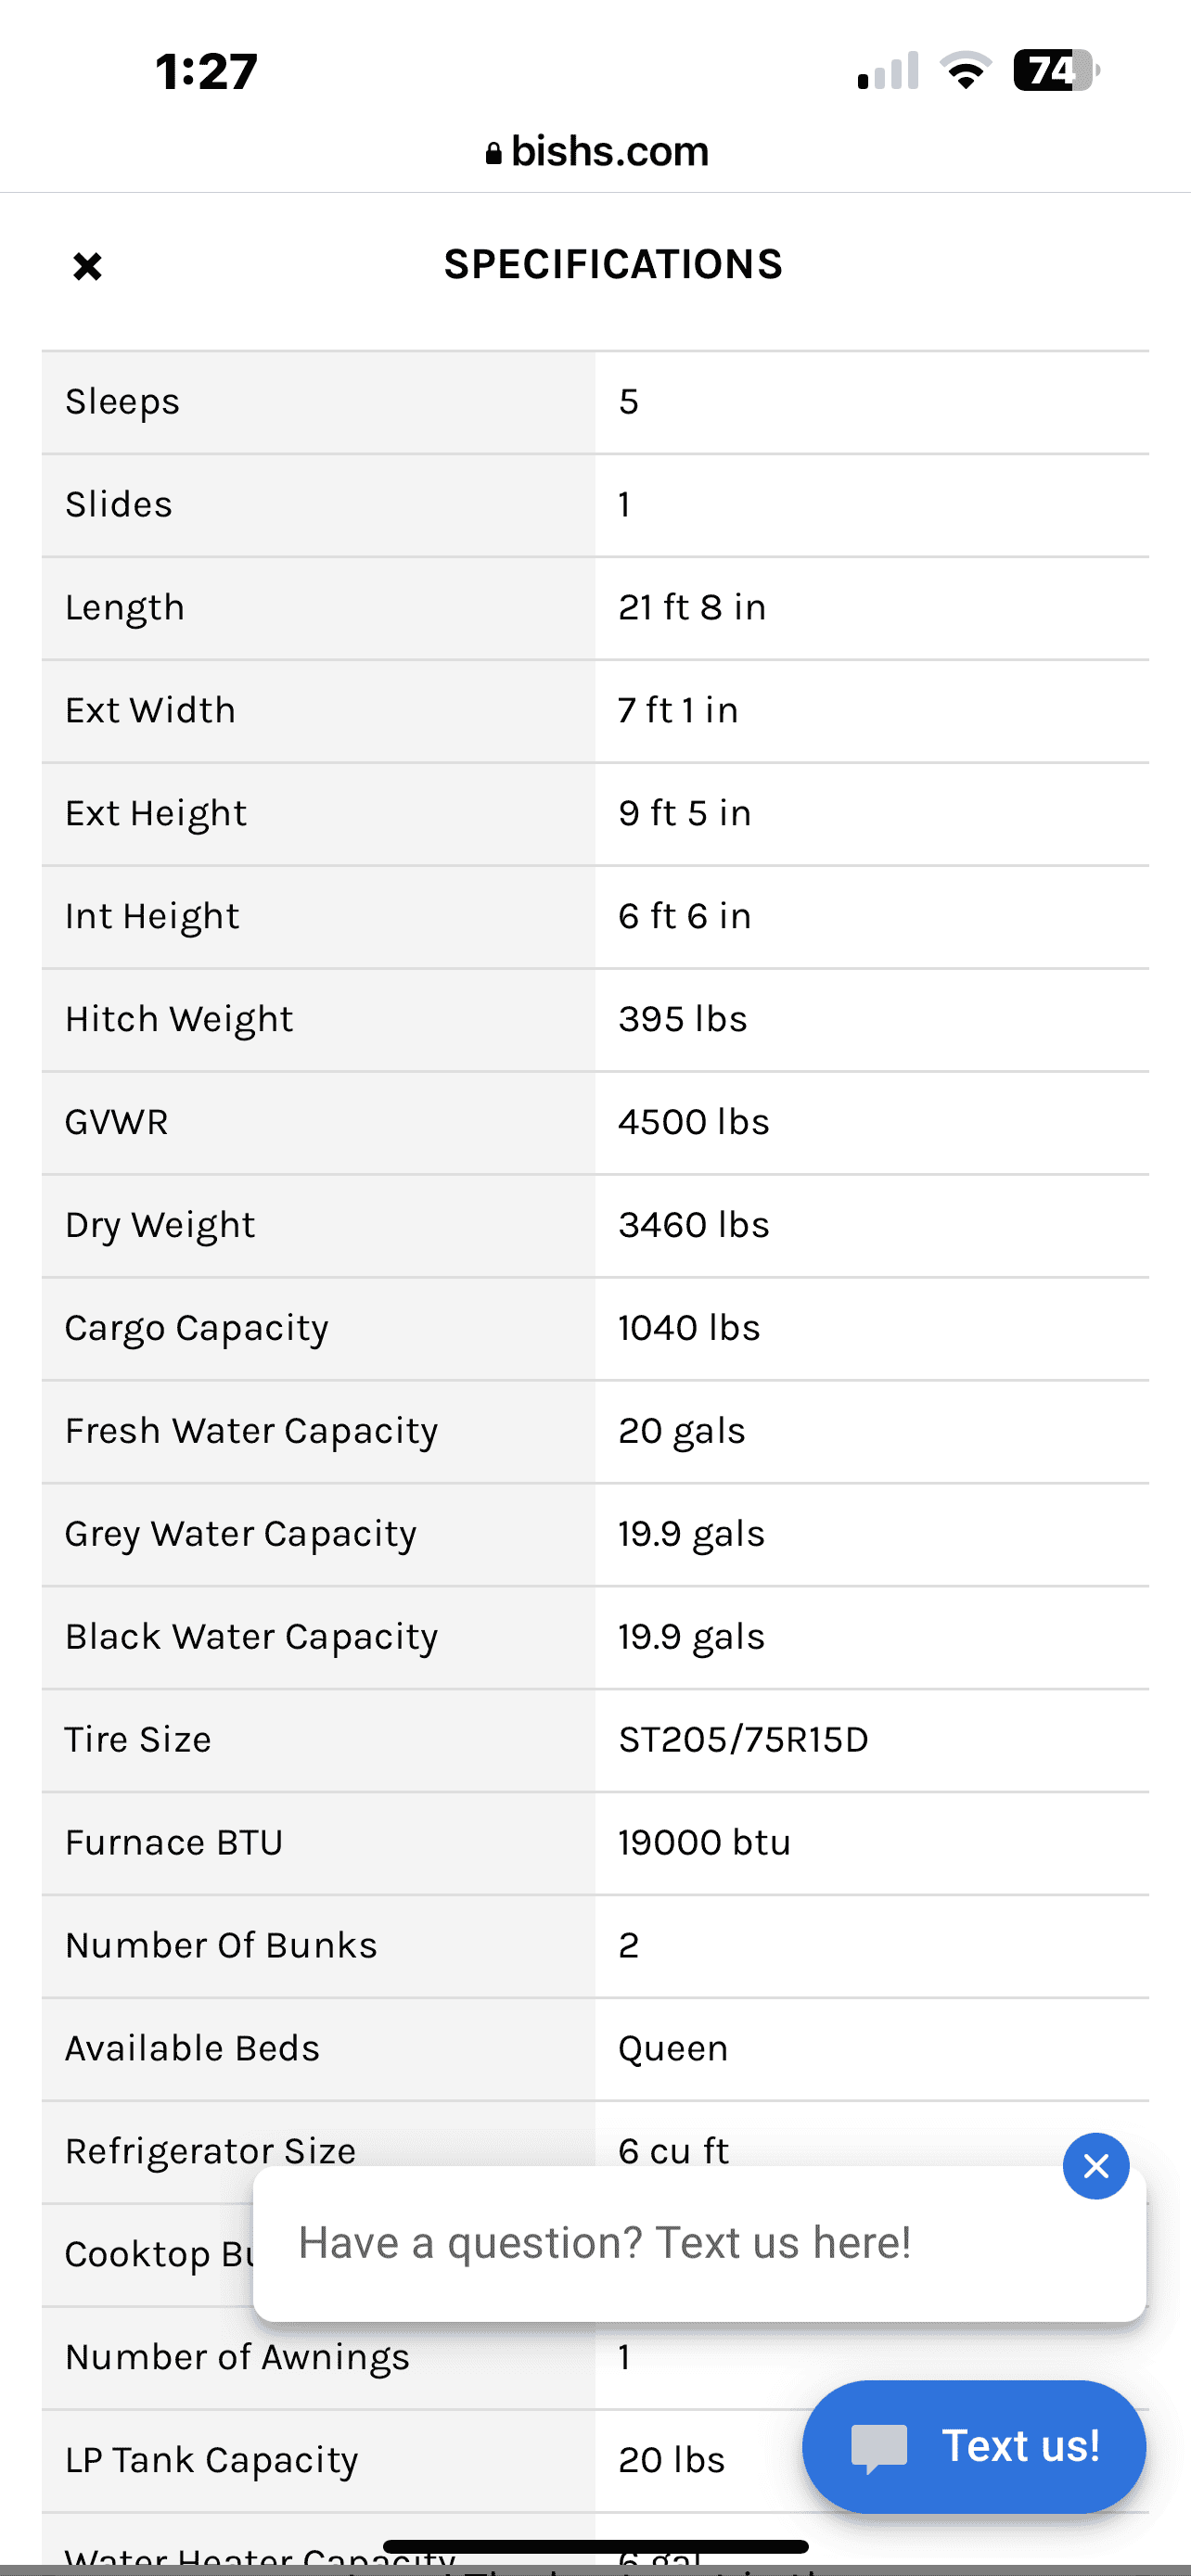The image size is (1191, 2576).
Task: Tap the Text us! chat button
Action: pyautogui.click(x=974, y=2446)
